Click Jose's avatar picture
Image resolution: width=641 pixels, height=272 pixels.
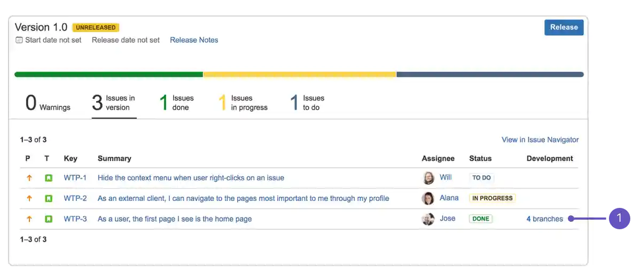428,219
